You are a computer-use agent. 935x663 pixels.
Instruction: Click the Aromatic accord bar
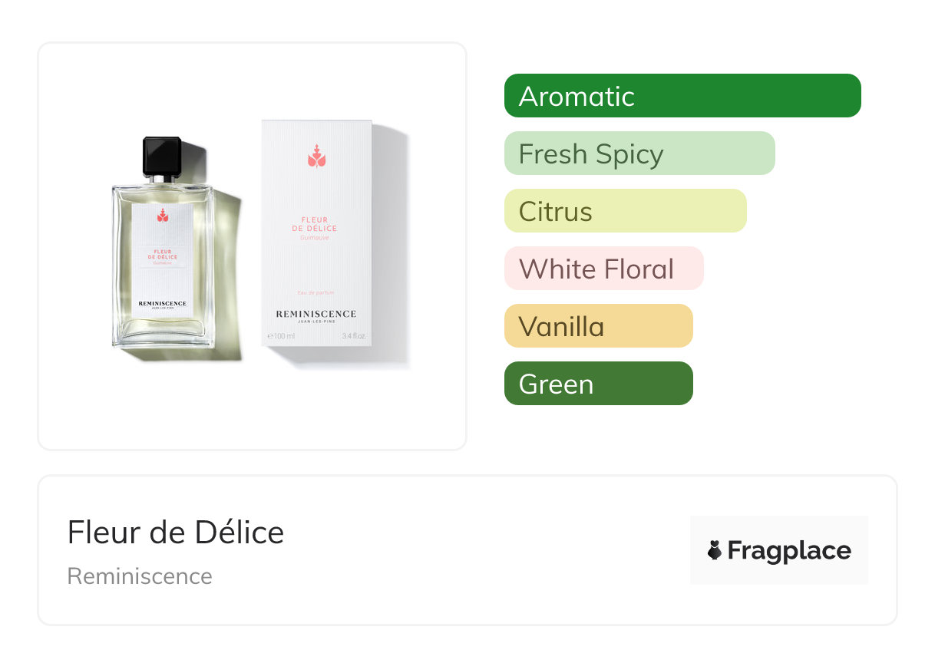682,96
